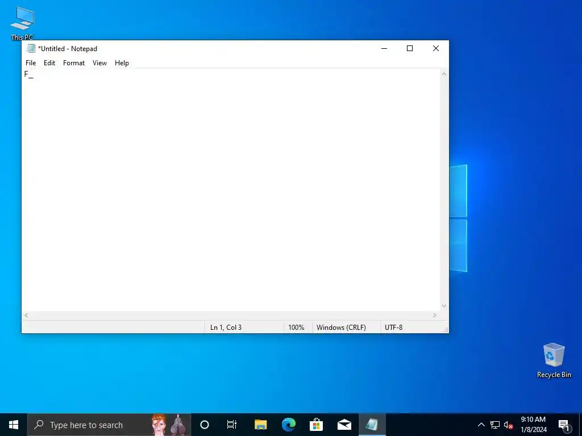Close the Notepad window
The width and height of the screenshot is (582, 436).
[436, 48]
